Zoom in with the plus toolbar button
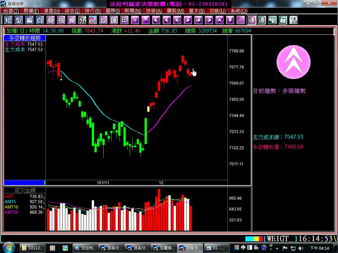The height and width of the screenshot is (253, 338). point(135,20)
